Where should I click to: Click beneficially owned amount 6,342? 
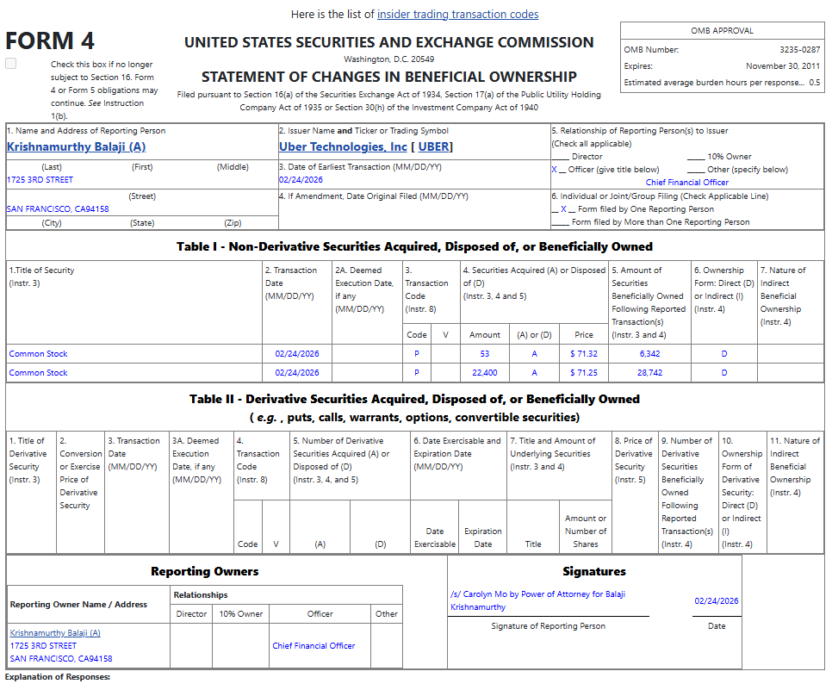649,353
